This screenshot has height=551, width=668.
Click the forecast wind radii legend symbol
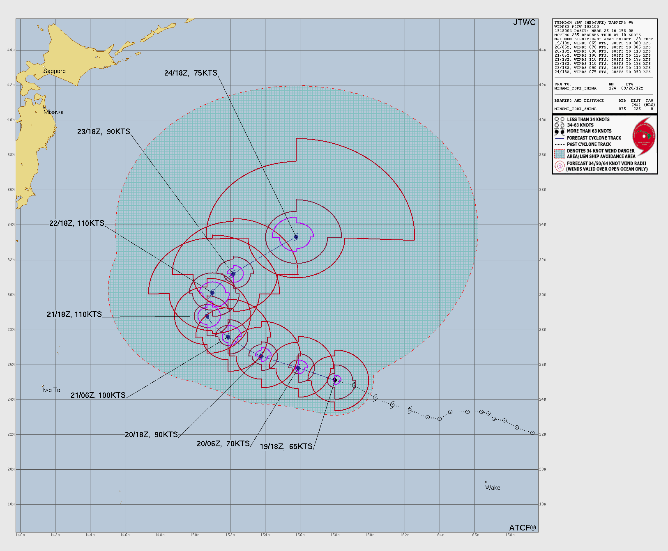pos(559,166)
